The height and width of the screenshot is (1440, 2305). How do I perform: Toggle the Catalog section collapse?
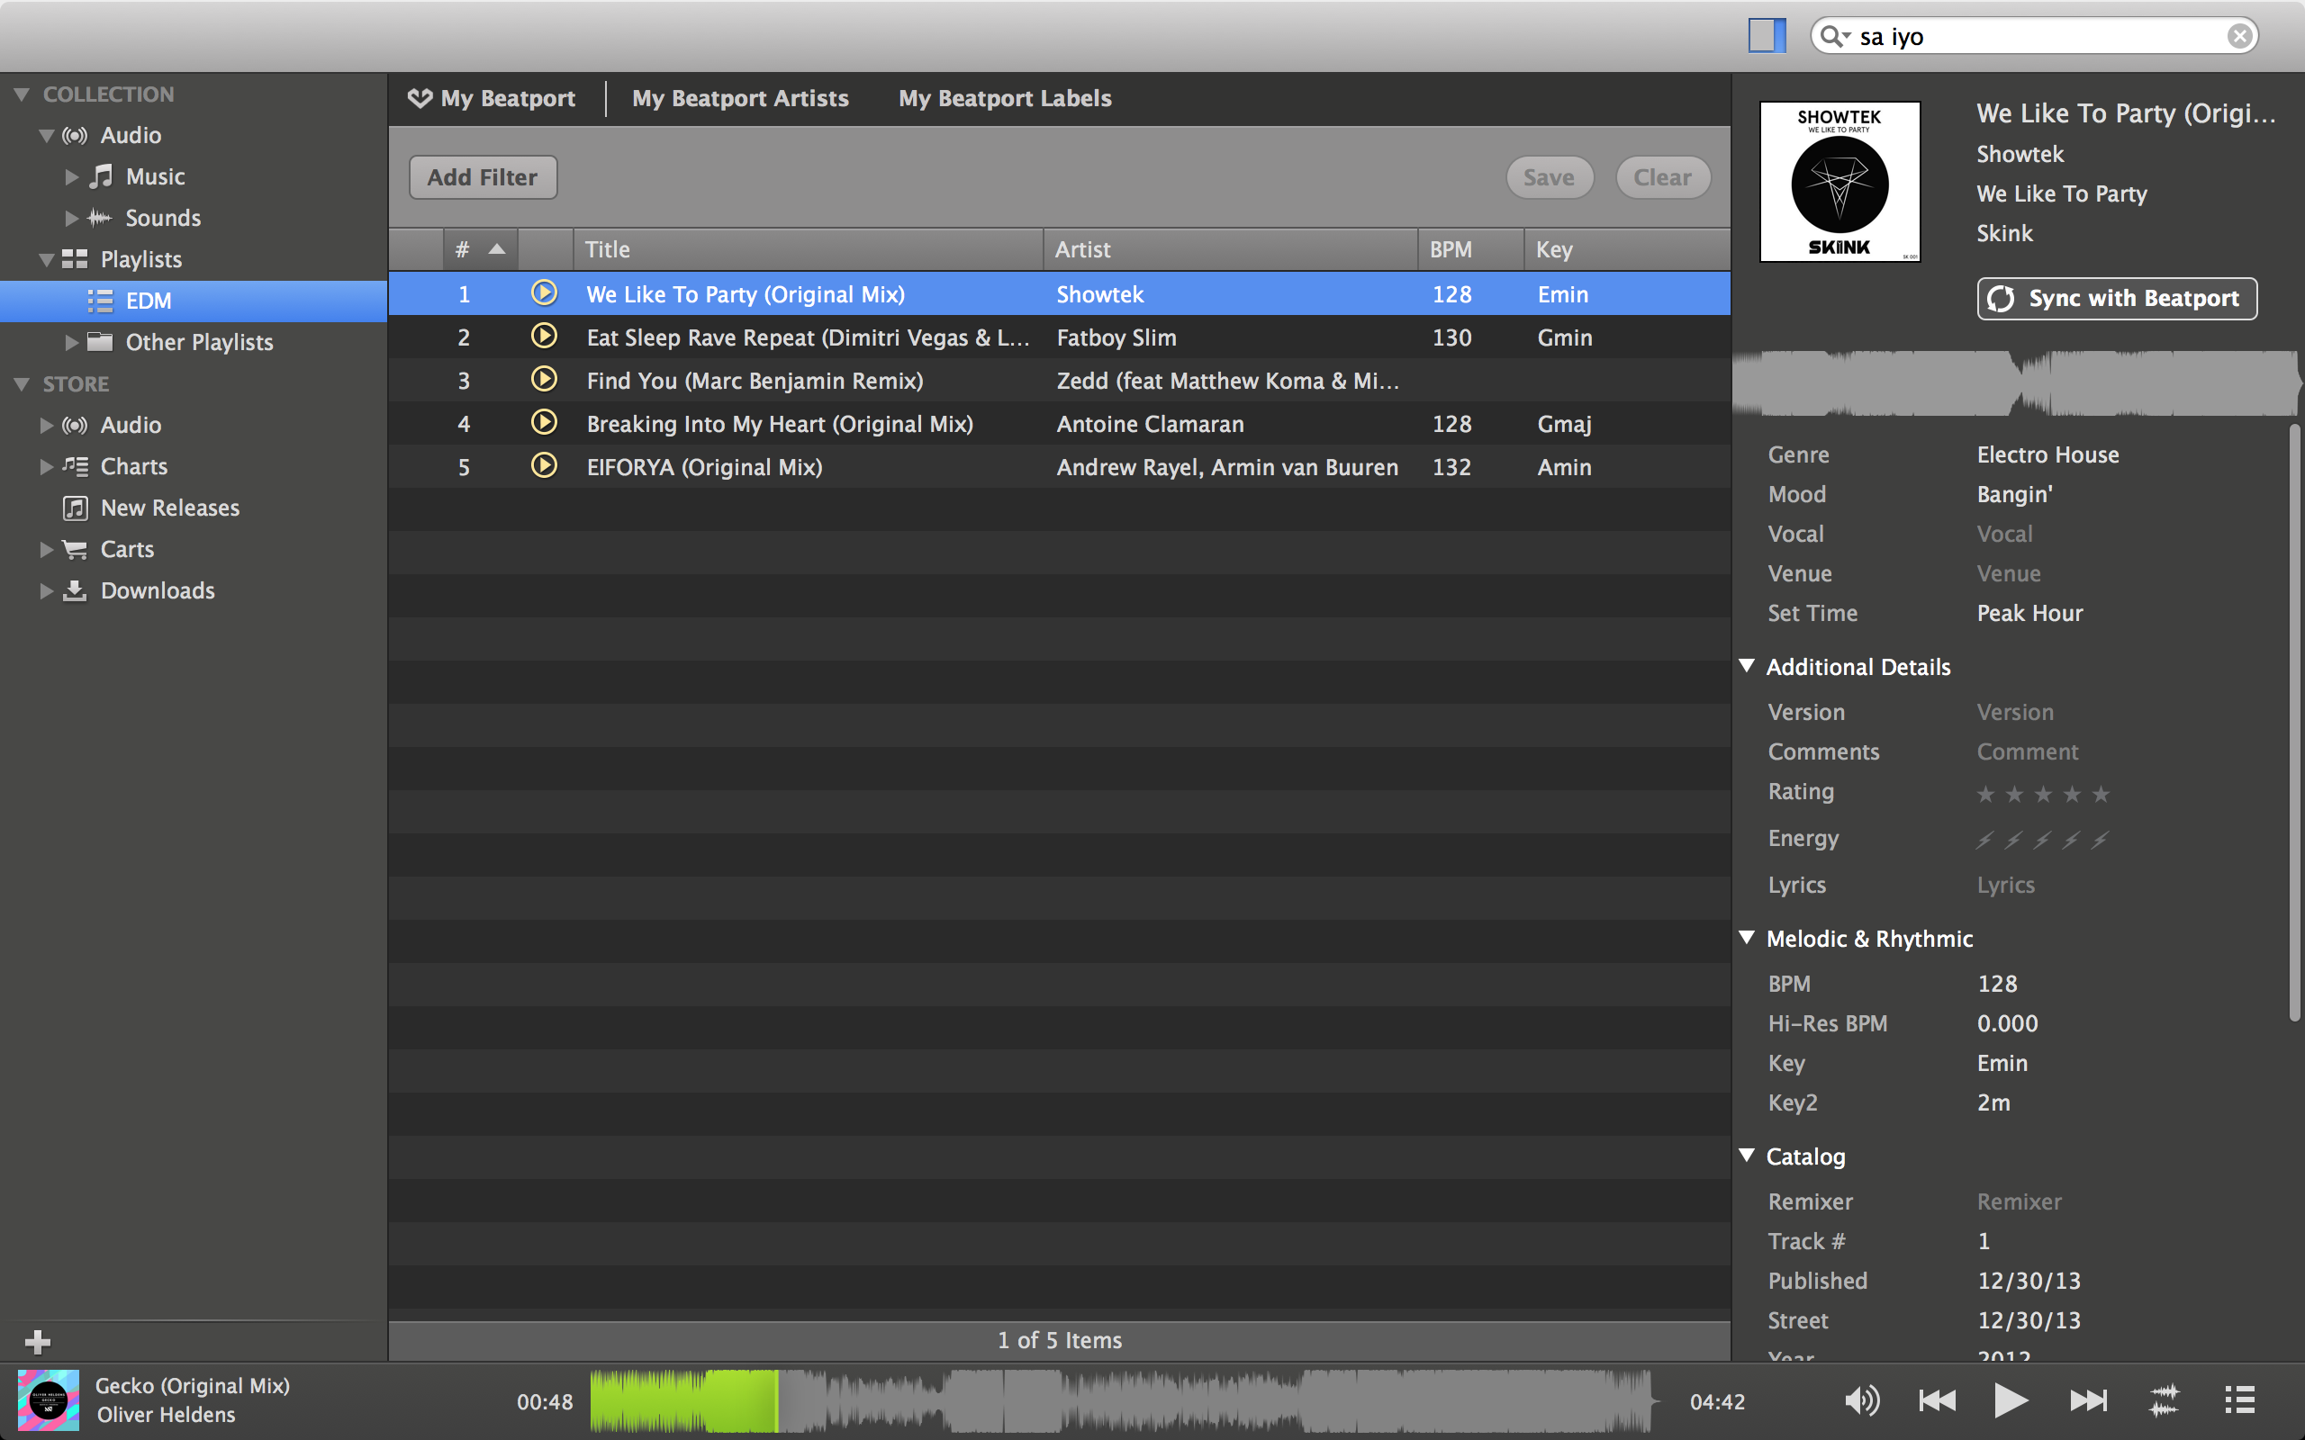coord(1754,1155)
